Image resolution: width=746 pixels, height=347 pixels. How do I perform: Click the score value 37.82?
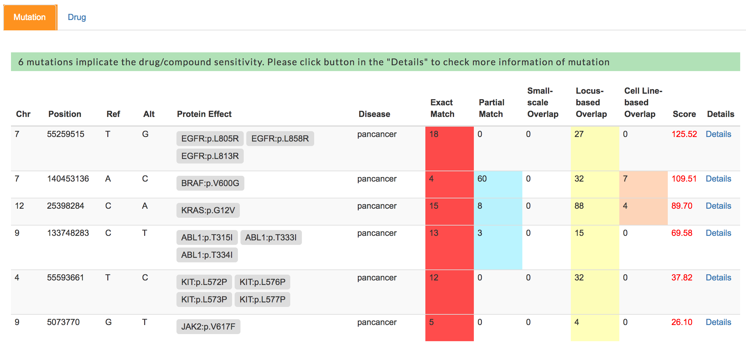(x=682, y=278)
